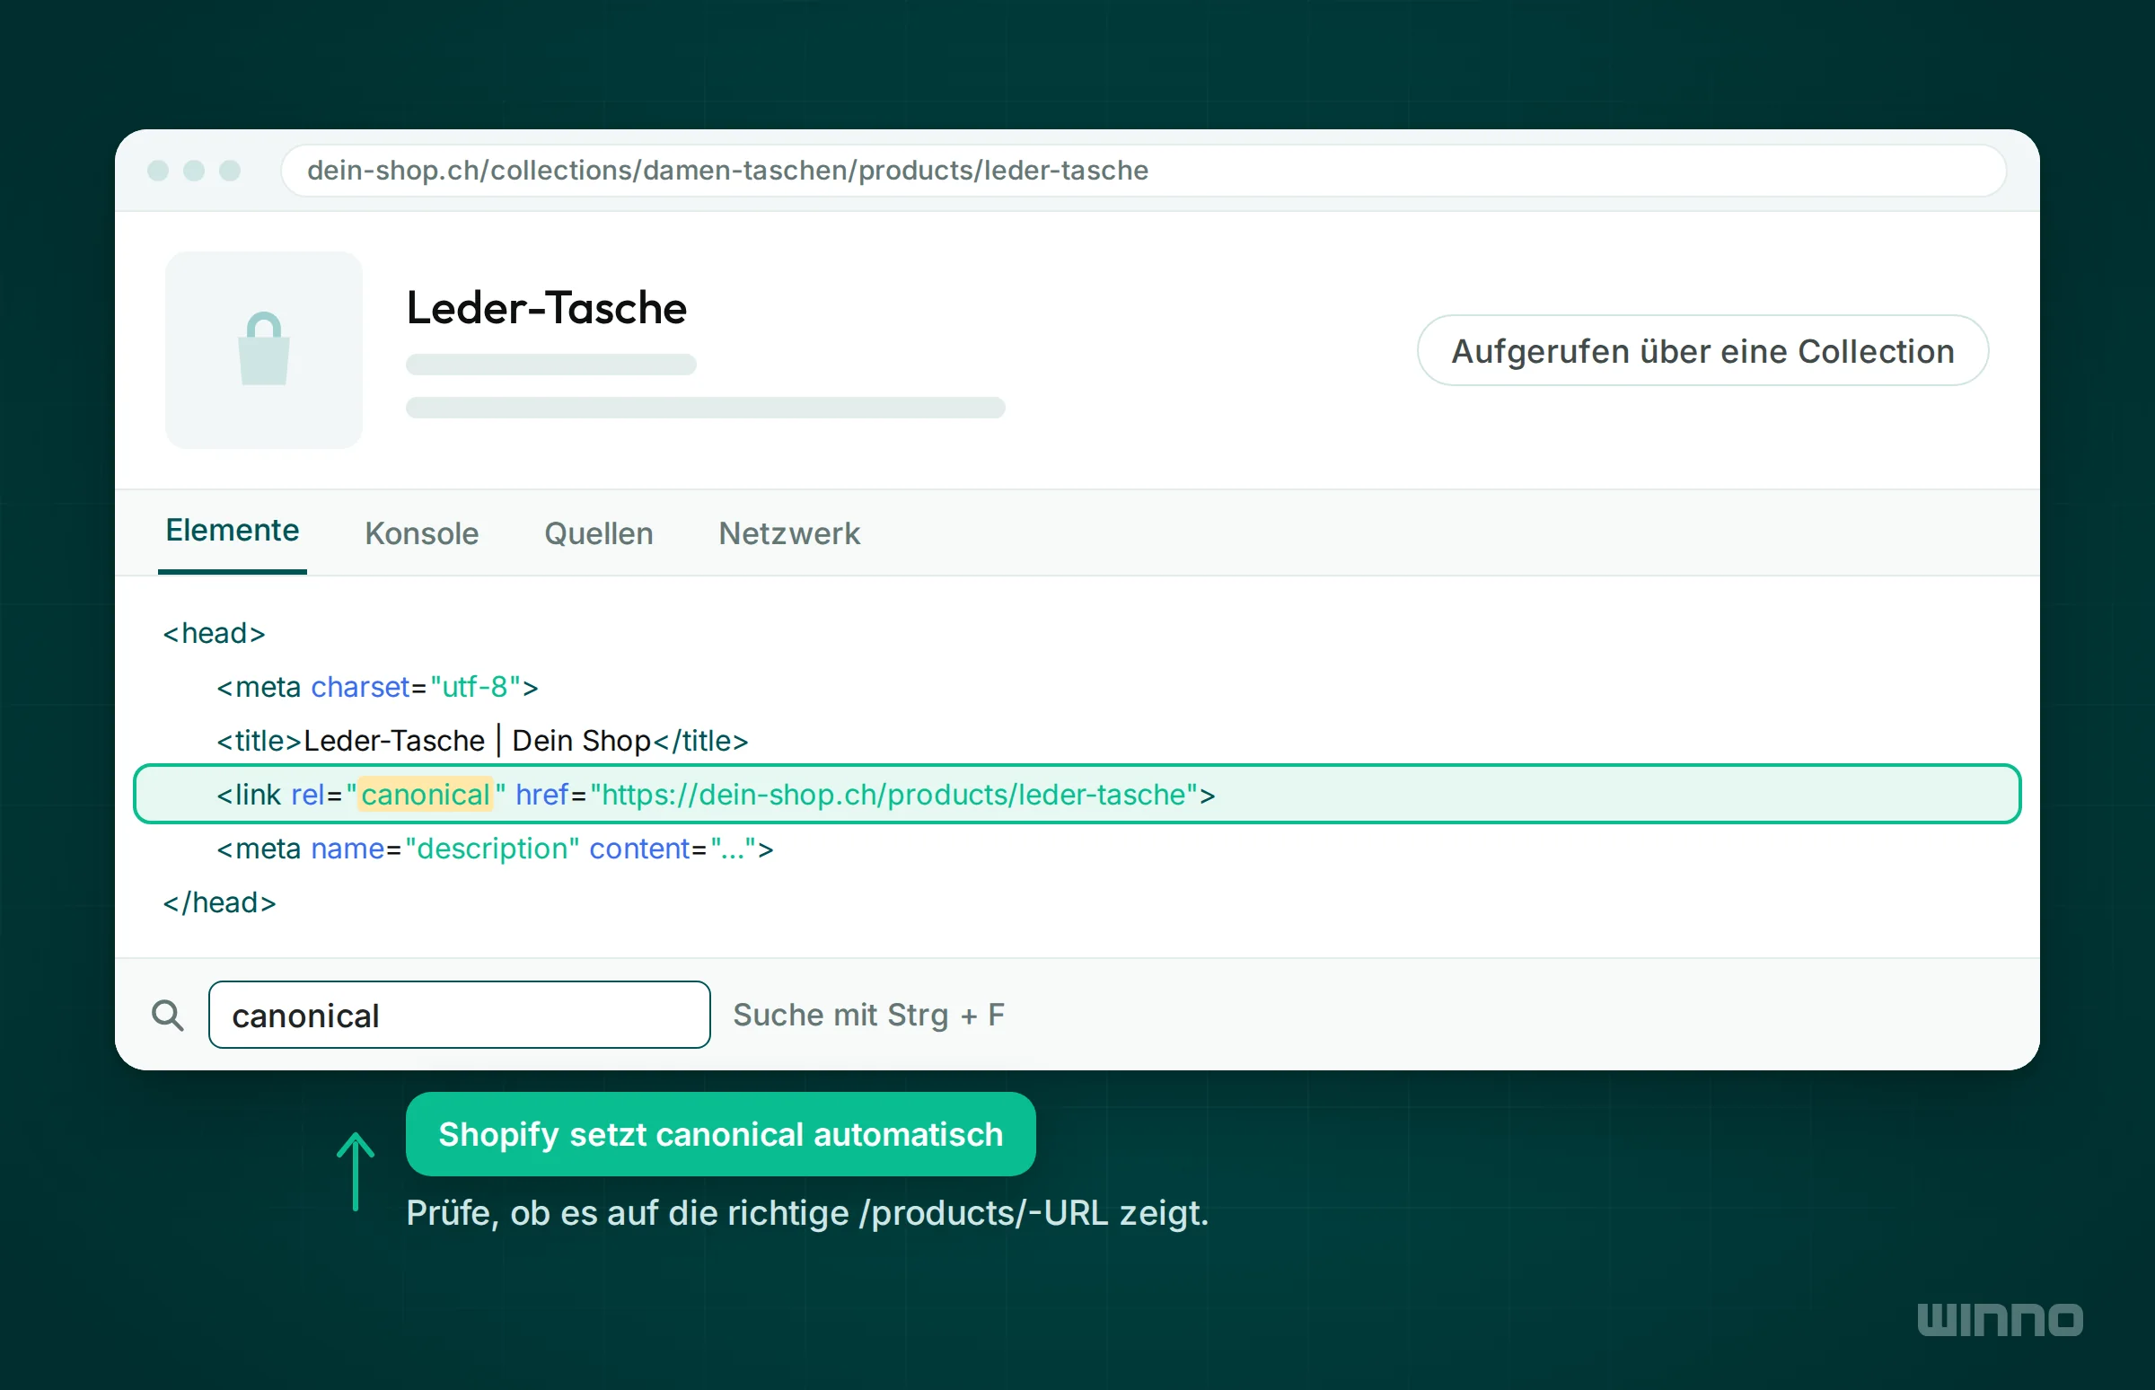Select the meta charset utf-8 line

pos(377,687)
